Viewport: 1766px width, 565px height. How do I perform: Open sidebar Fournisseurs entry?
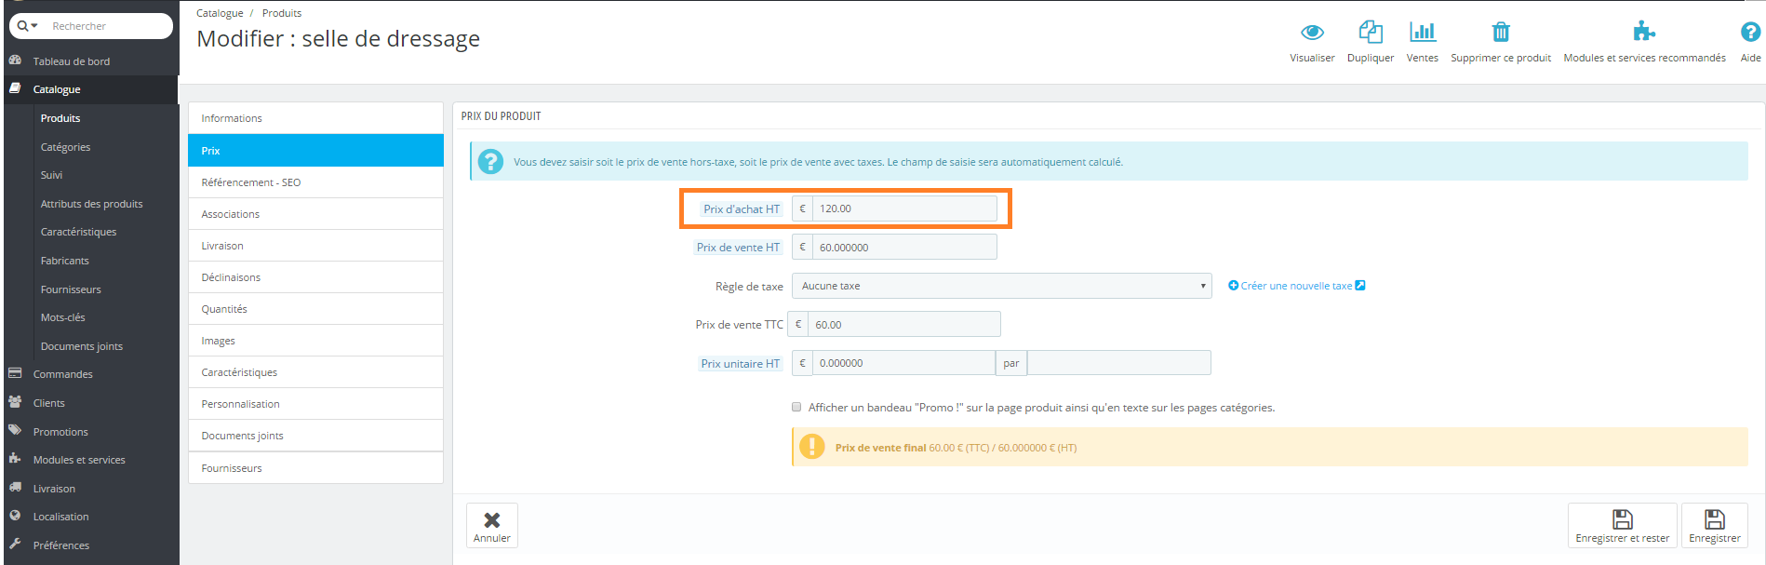[x=71, y=289]
